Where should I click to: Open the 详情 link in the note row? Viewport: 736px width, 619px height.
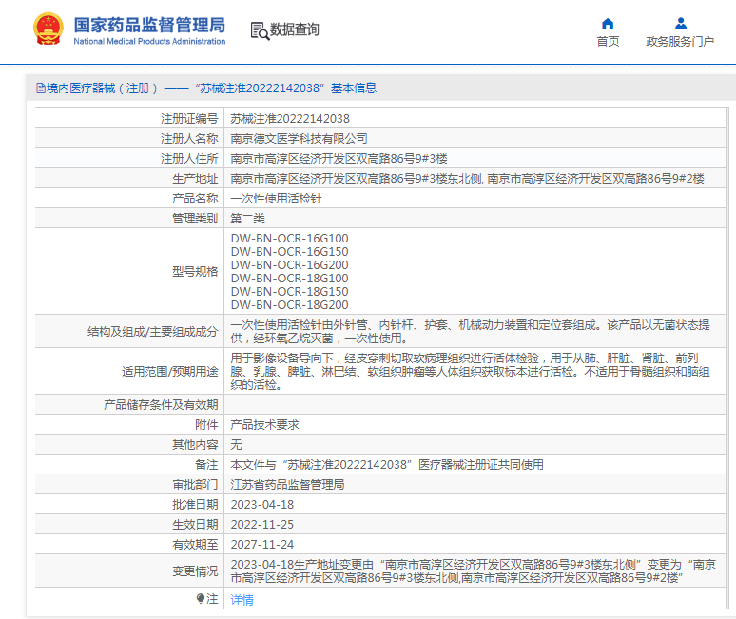[242, 600]
